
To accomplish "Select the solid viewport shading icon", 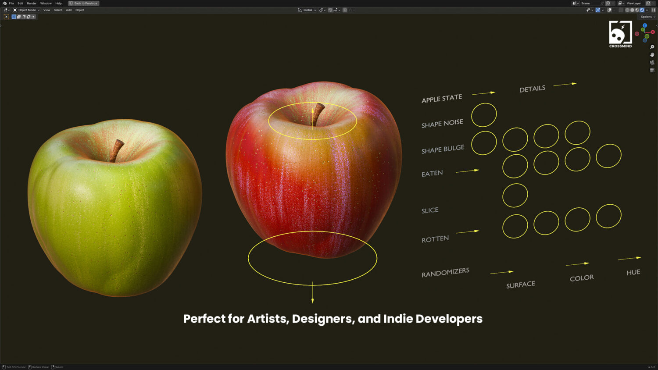I will click(632, 10).
